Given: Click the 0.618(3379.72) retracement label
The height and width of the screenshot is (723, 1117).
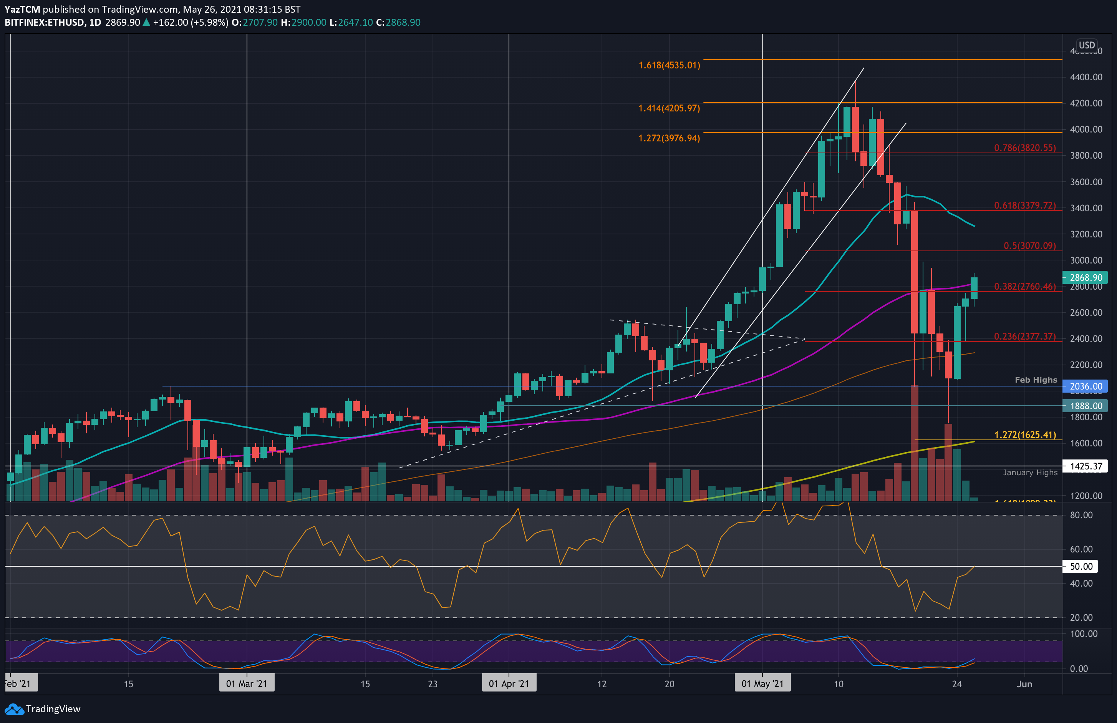Looking at the screenshot, I should 1024,206.
